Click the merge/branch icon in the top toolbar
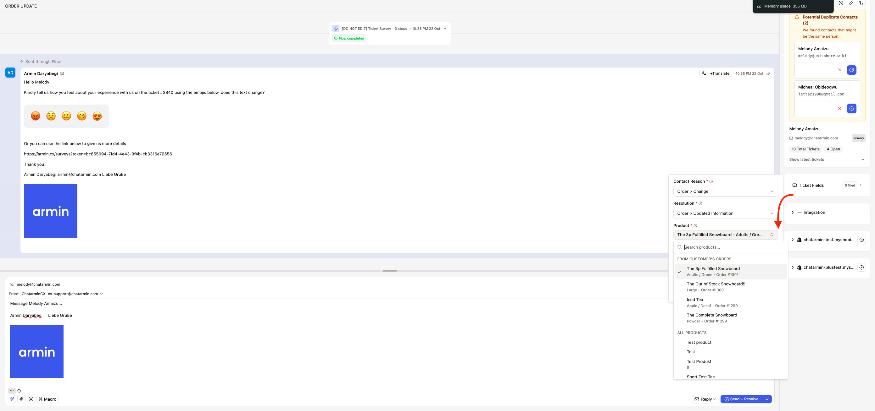 coord(861,3)
